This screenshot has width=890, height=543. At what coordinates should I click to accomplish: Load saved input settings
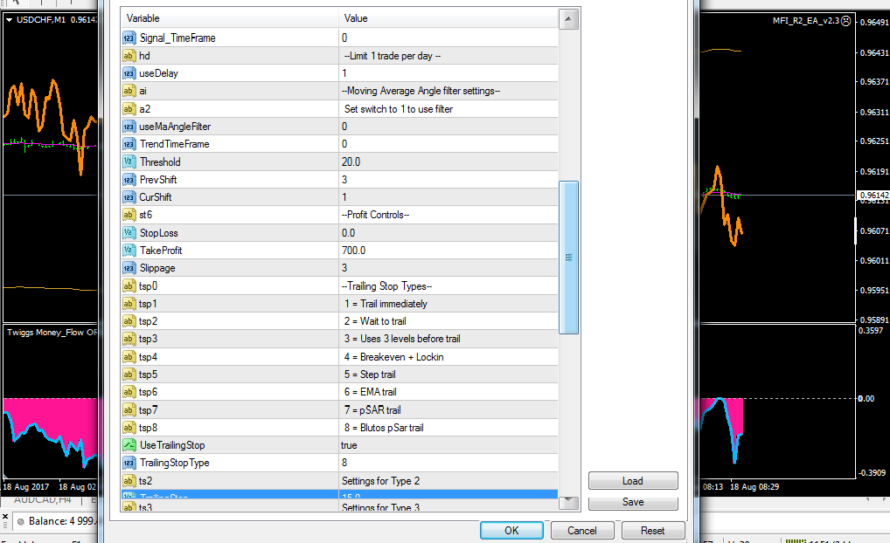633,481
